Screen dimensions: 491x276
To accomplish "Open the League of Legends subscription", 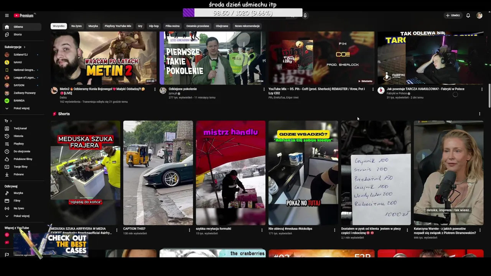I will click(x=22, y=77).
